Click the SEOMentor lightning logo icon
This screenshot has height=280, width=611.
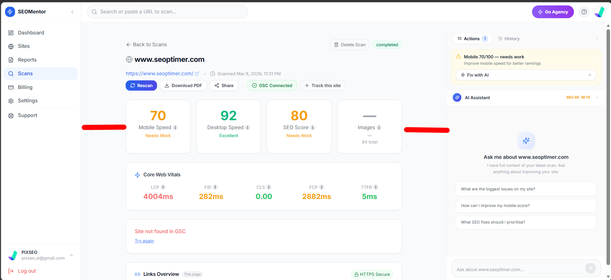tap(10, 12)
